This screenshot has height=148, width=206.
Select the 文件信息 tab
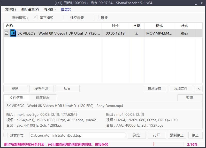pos(16,98)
